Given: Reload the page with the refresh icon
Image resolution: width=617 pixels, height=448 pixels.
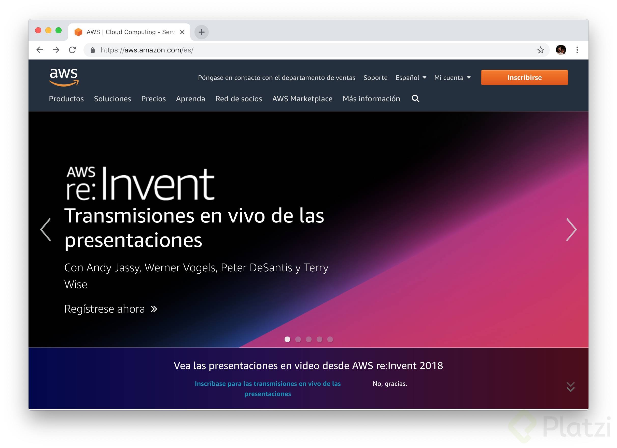Looking at the screenshot, I should tap(72, 50).
